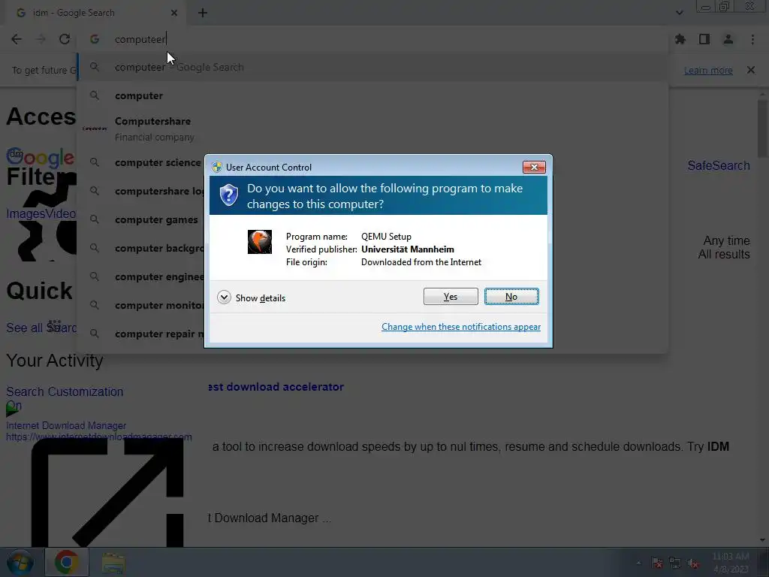This screenshot has height=577, width=769.
Task: Open Internet Download Manager result link
Action: (x=66, y=425)
